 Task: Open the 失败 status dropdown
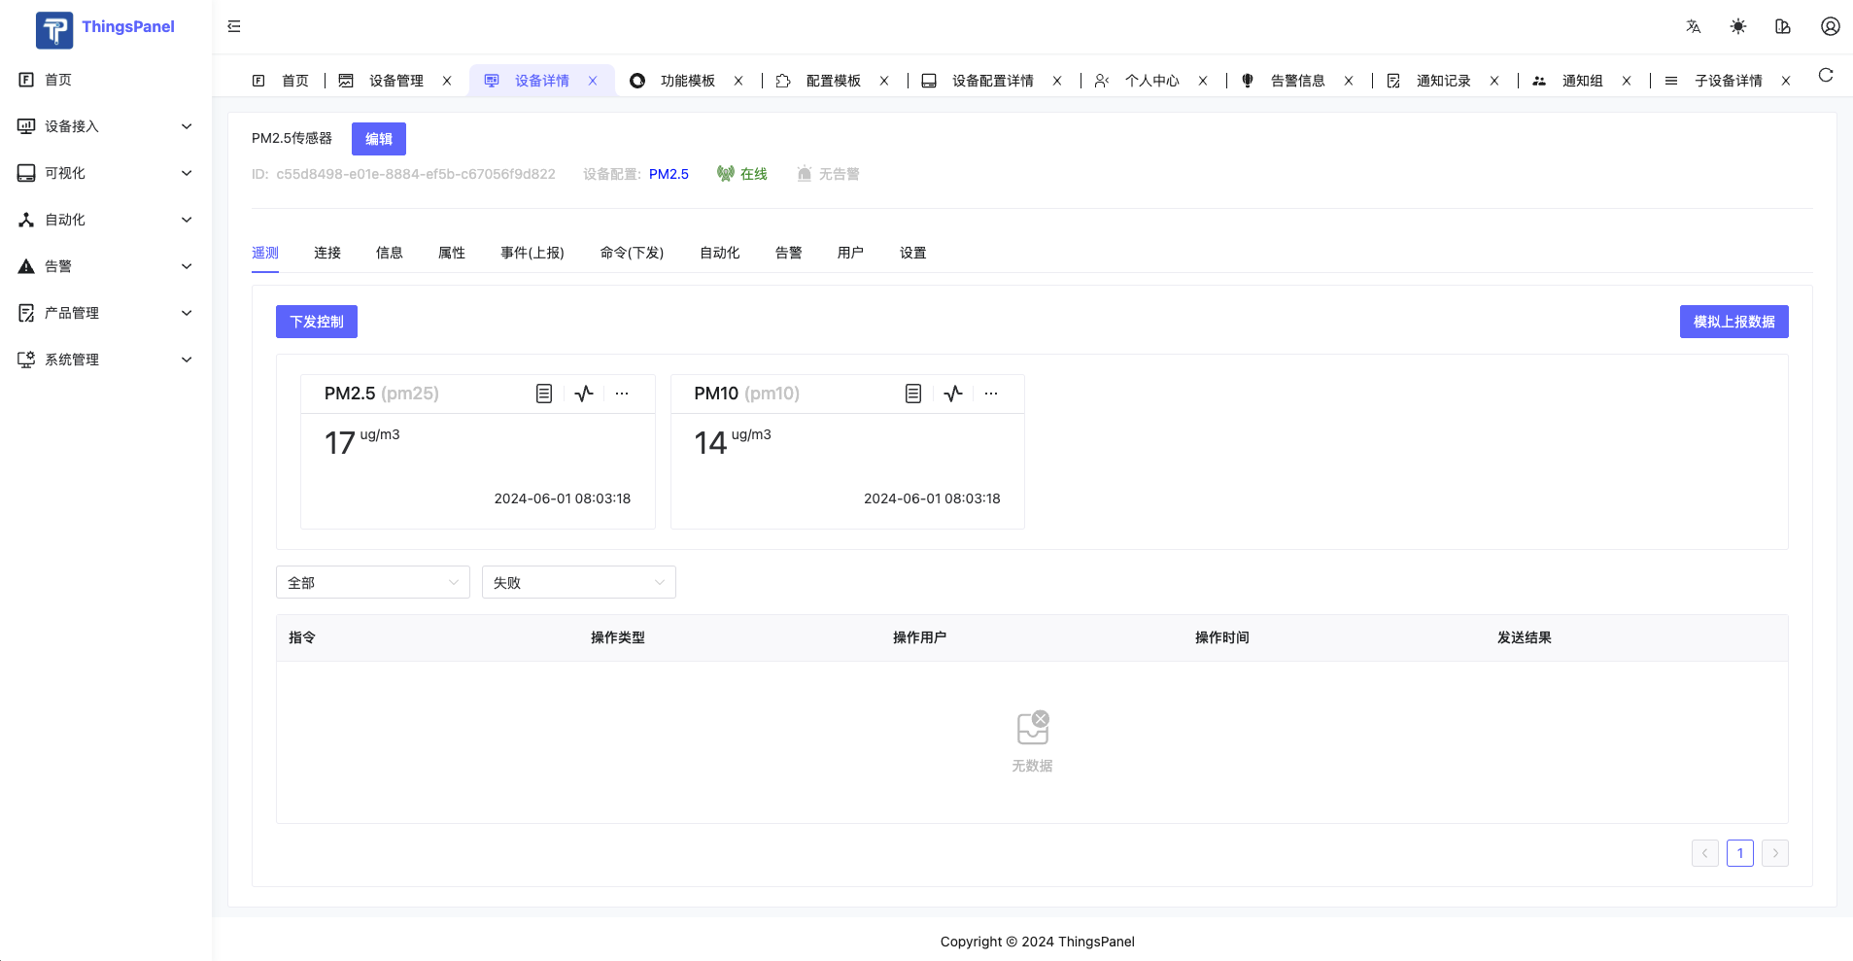579,582
